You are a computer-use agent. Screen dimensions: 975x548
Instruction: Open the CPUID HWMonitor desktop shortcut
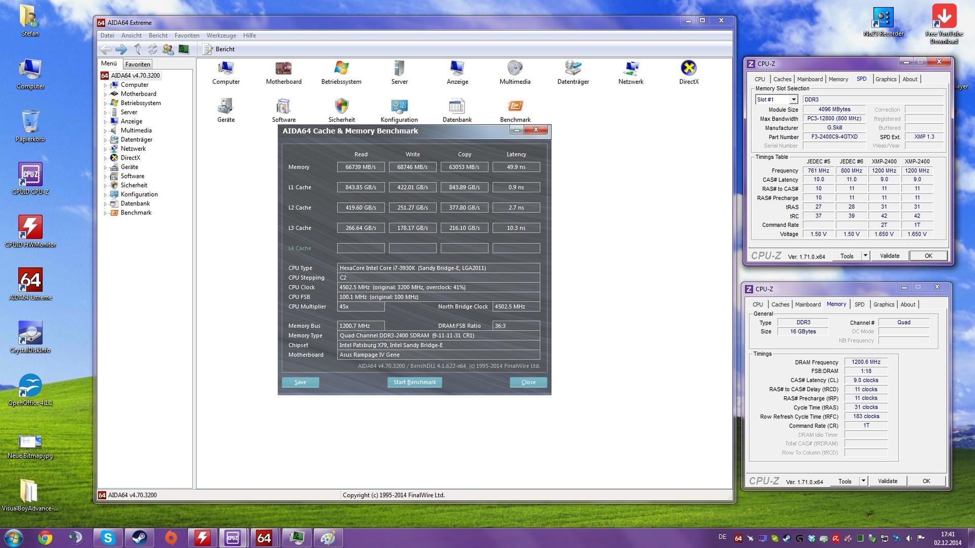30,232
